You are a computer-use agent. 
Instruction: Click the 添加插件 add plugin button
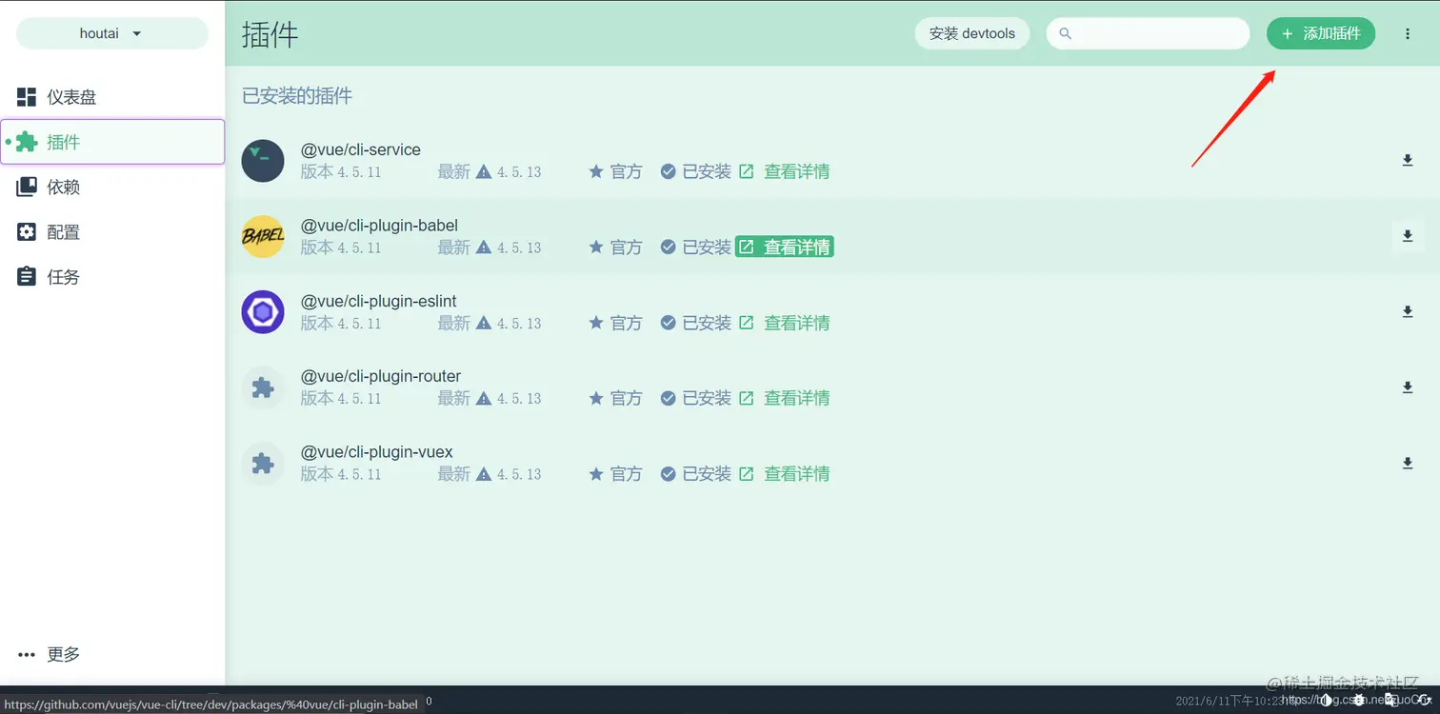coord(1321,33)
